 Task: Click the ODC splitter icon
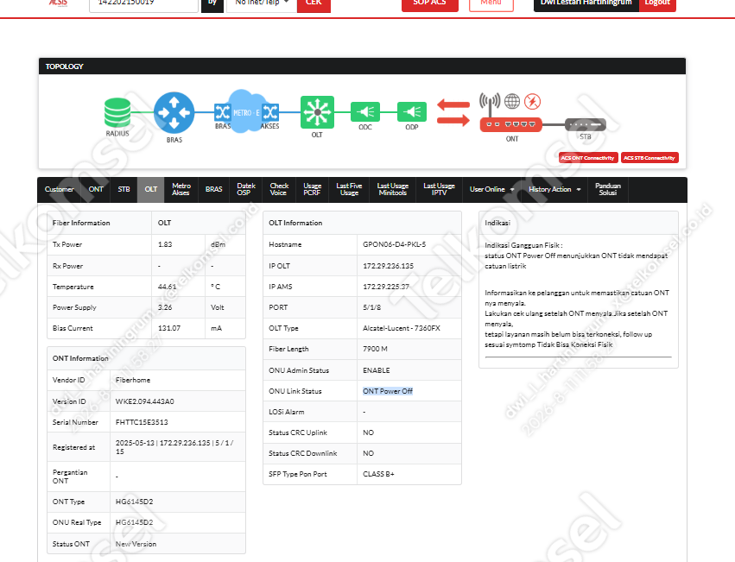point(365,111)
